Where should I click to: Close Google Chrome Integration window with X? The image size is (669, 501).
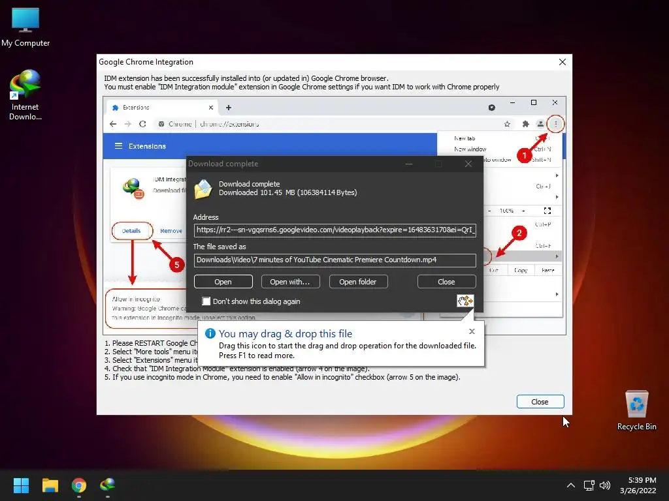pos(563,62)
